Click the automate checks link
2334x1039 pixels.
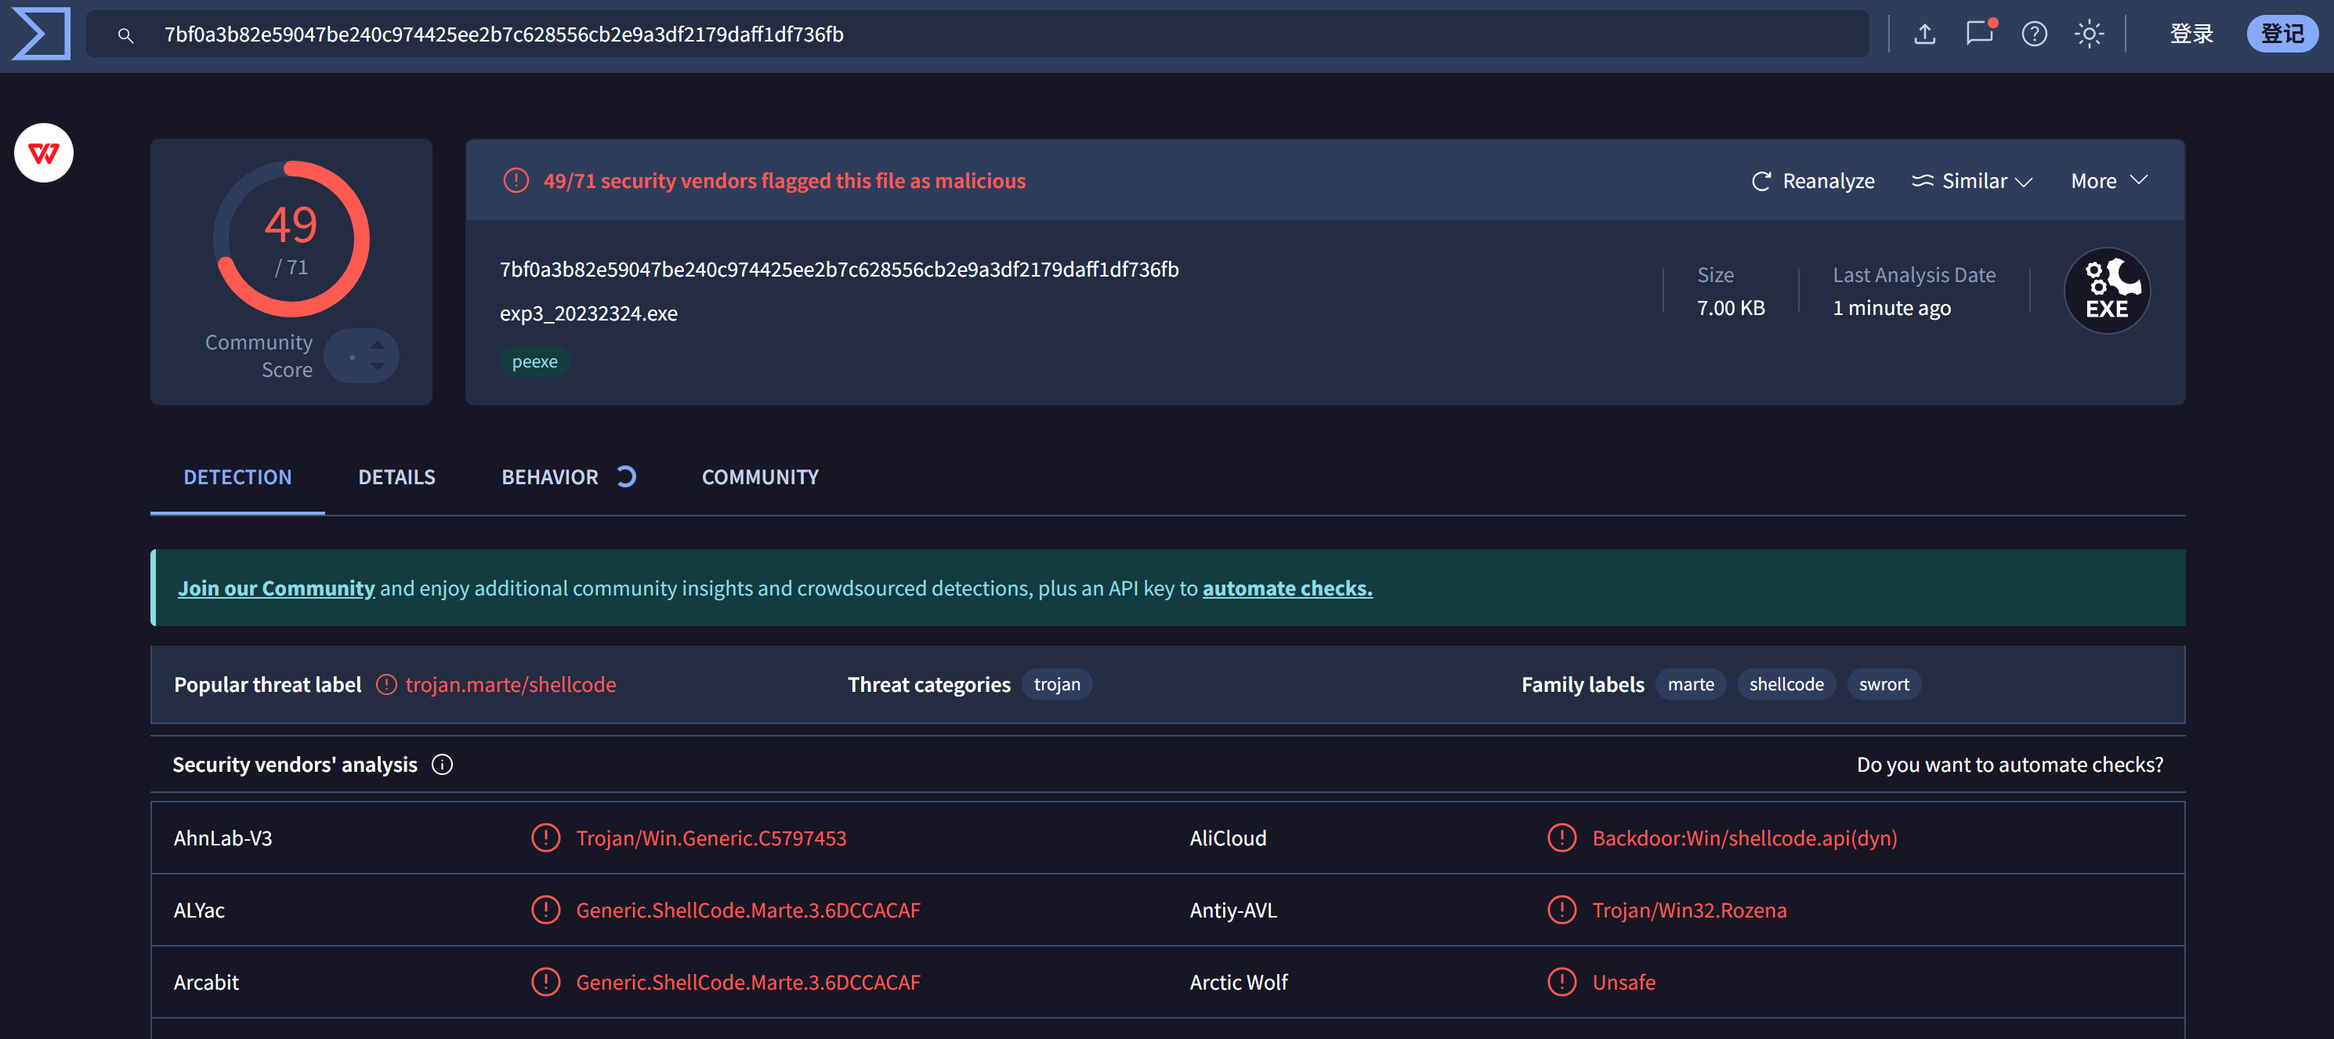pos(1286,588)
